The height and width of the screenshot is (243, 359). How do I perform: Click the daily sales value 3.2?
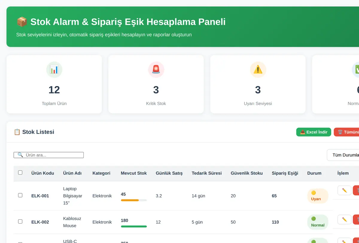pos(159,196)
